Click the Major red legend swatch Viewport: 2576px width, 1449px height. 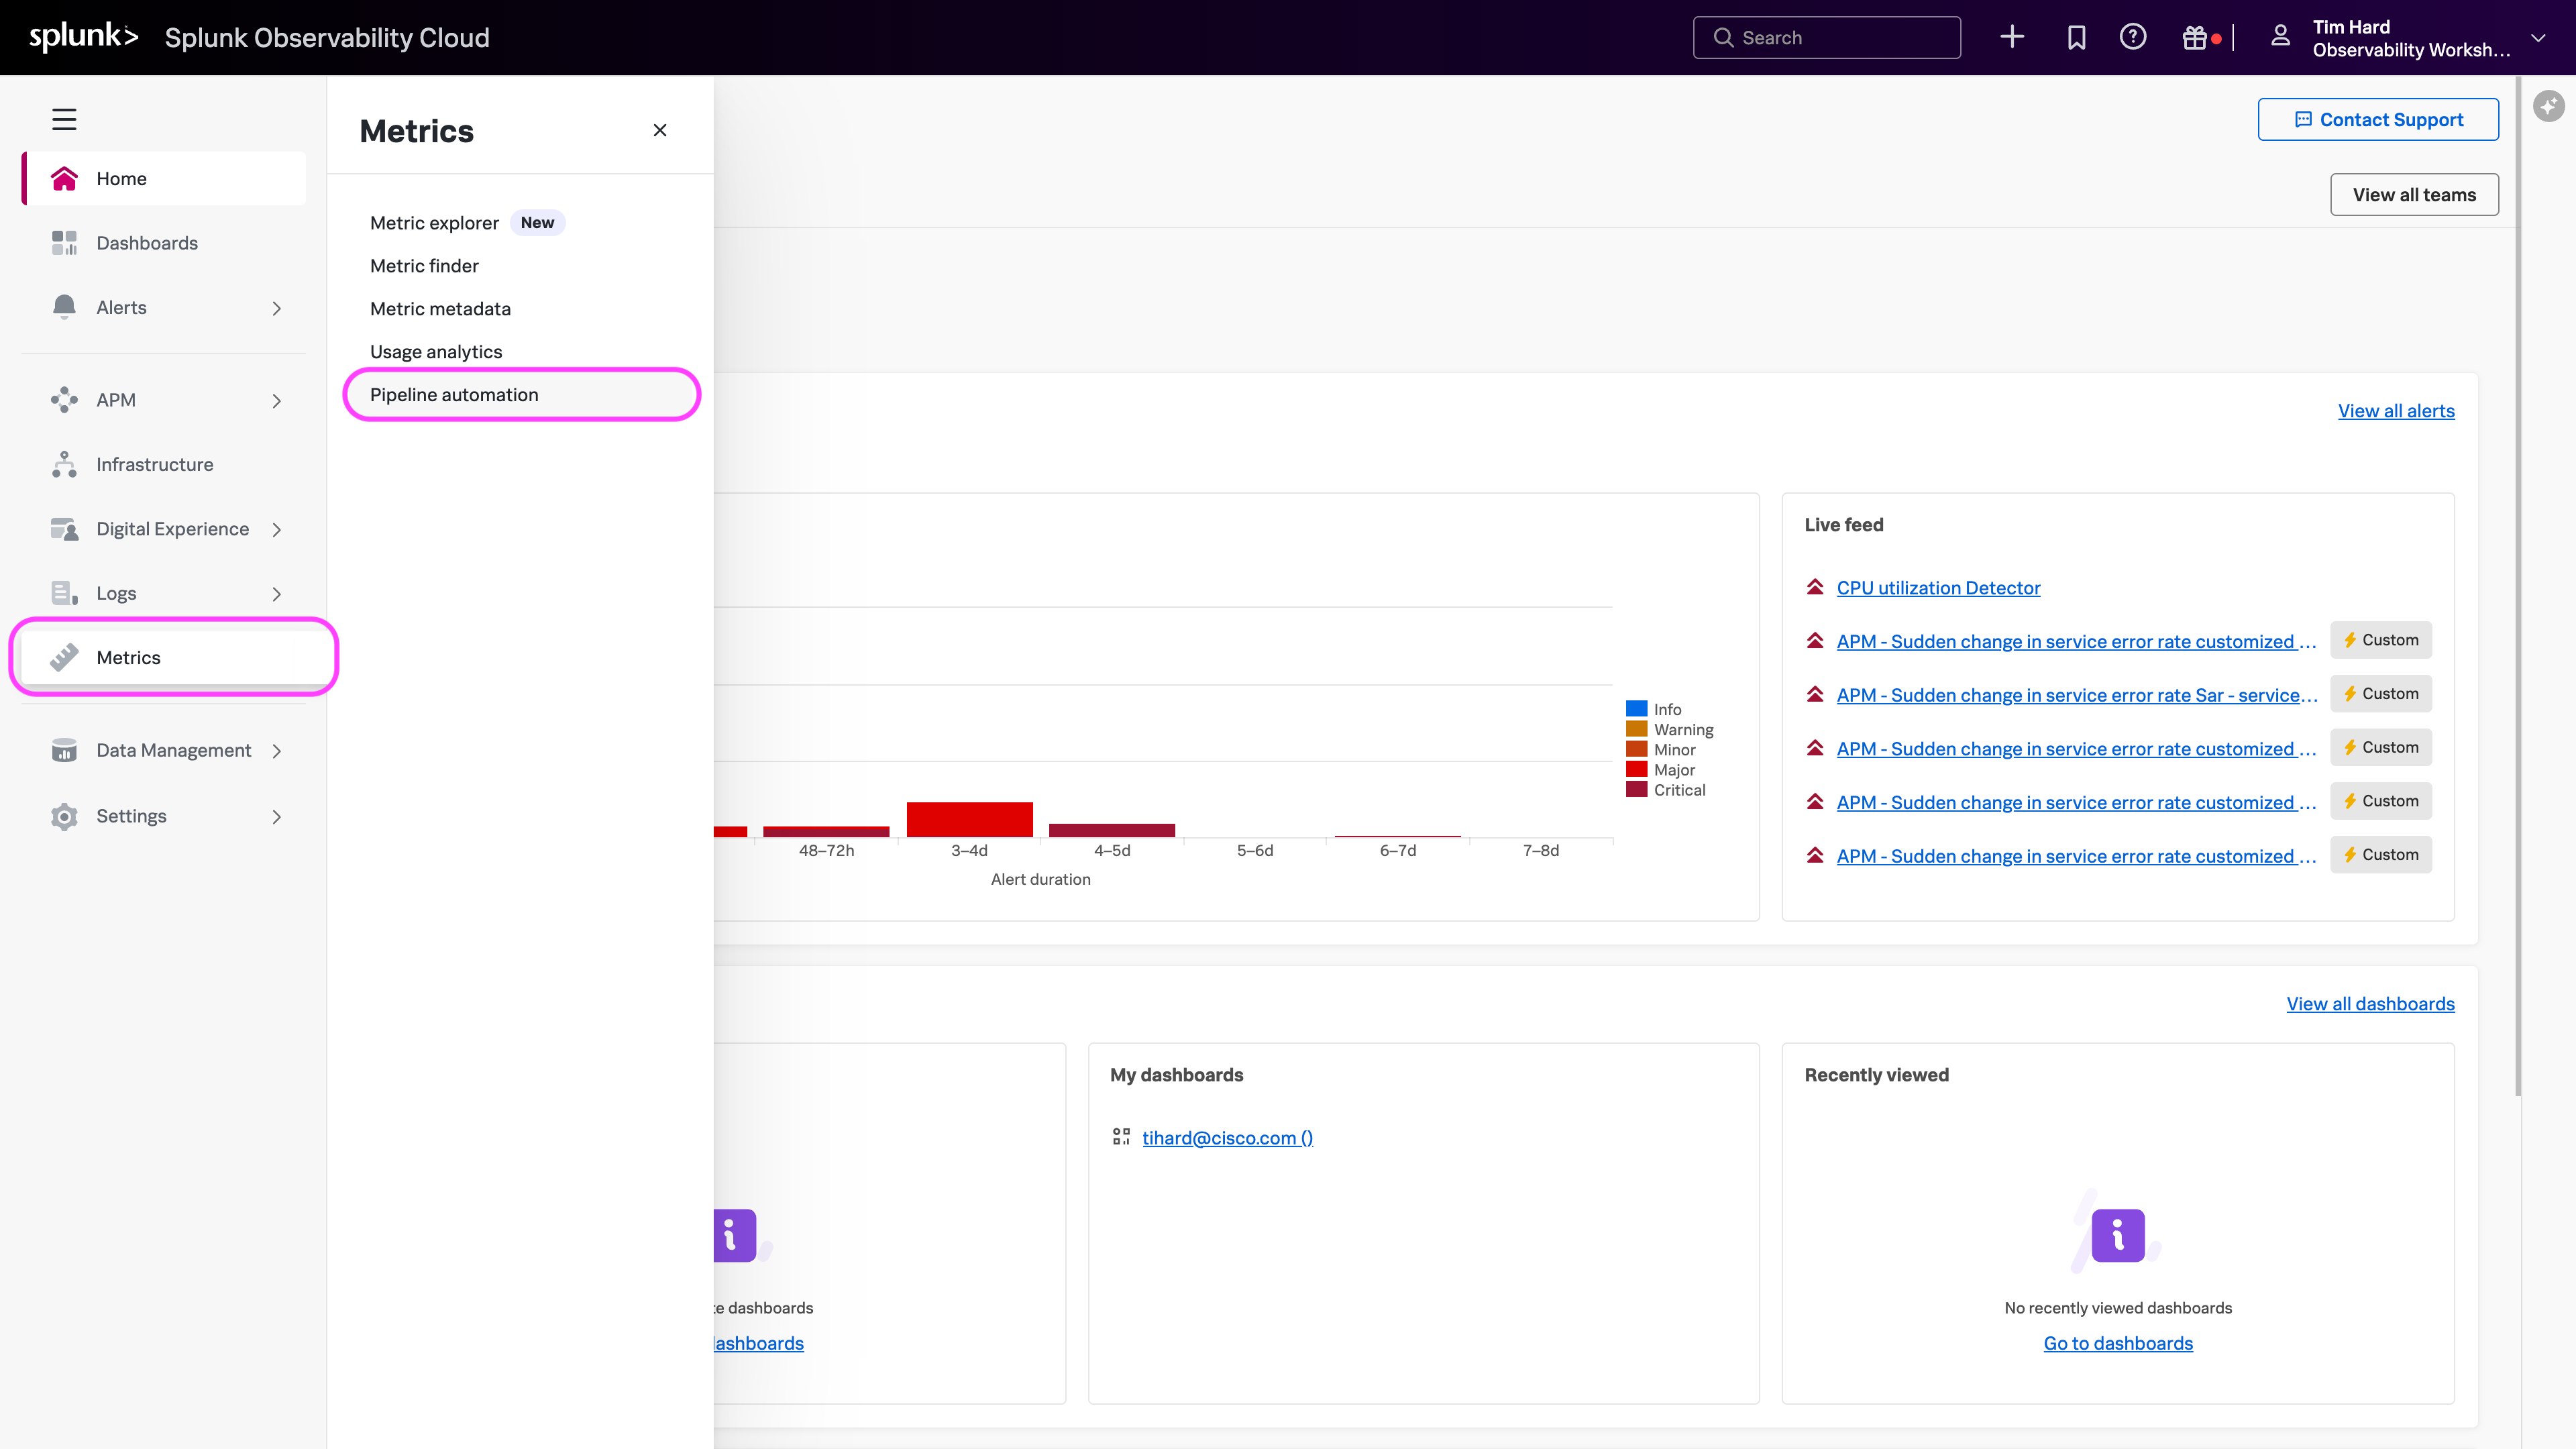coord(1636,769)
